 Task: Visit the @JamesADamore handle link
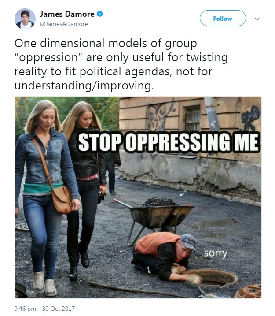pyautogui.click(x=64, y=24)
